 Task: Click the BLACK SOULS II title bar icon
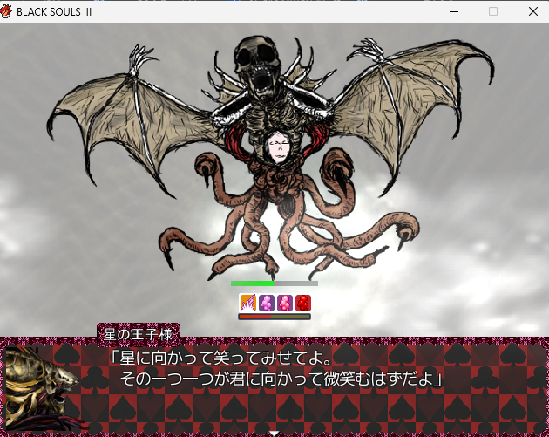click(x=6, y=11)
